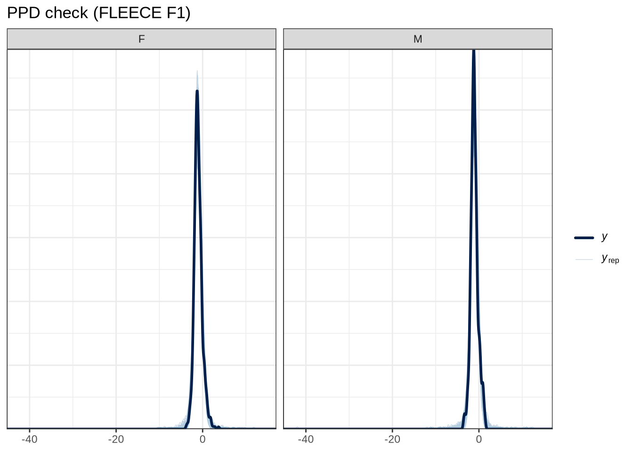The width and height of the screenshot is (633, 452).
Task: Click the small right-tail bump on F curve
Action: [x=210, y=418]
